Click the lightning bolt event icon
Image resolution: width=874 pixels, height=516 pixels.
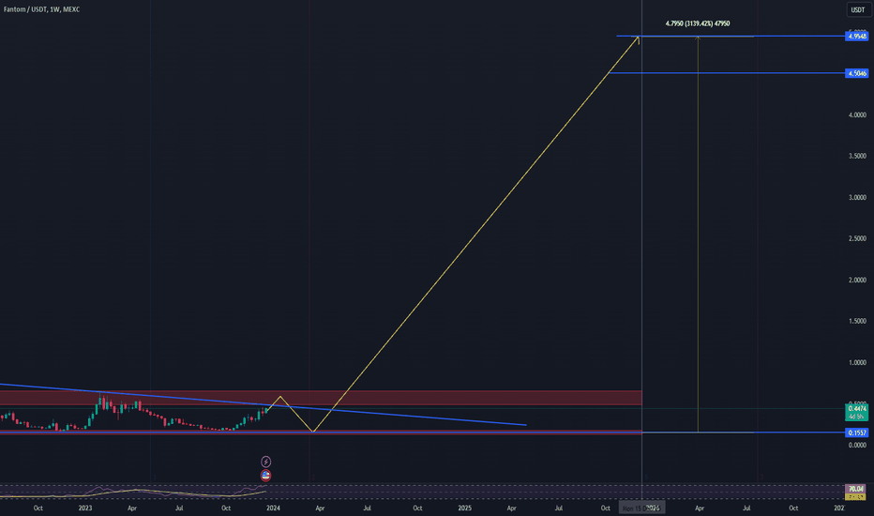pos(266,462)
